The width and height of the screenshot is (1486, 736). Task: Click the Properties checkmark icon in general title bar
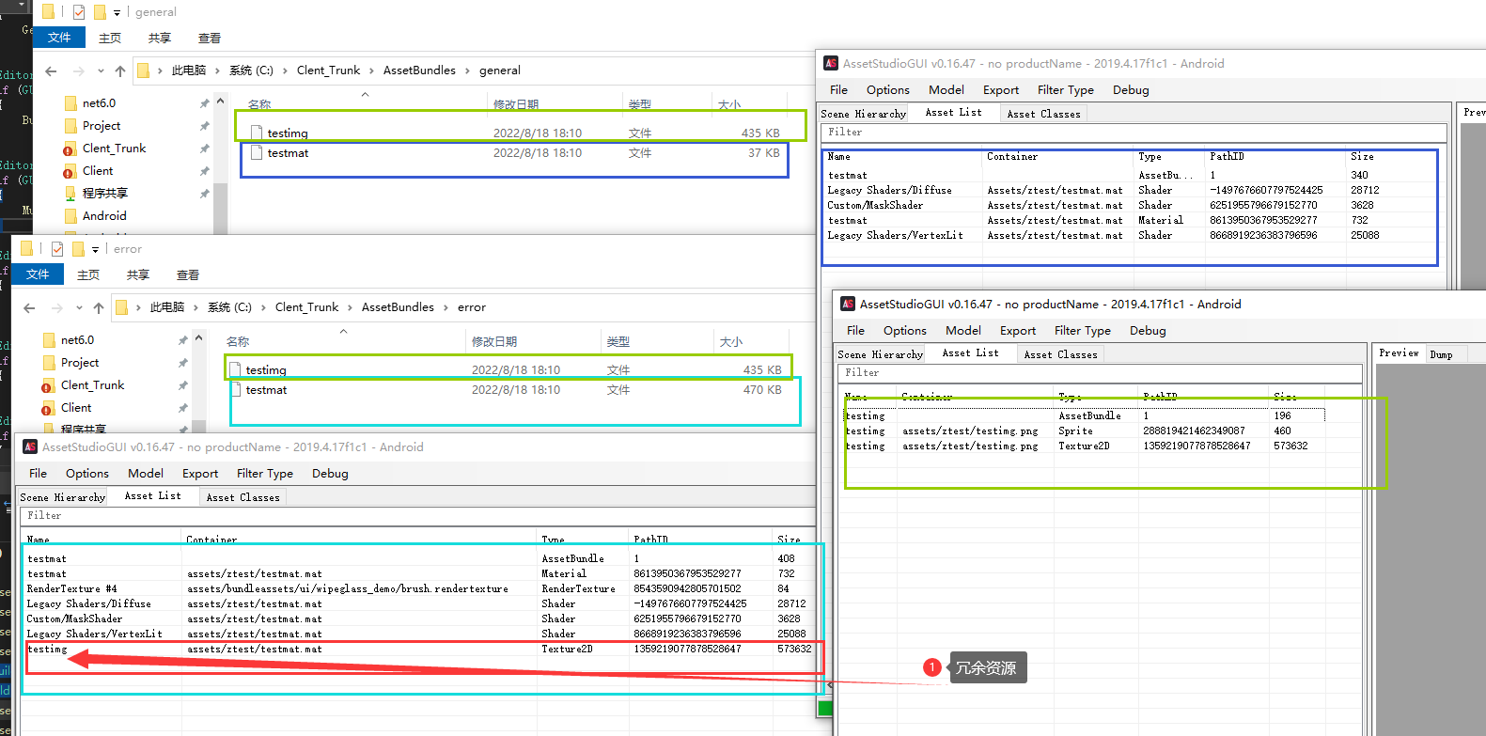tap(79, 12)
